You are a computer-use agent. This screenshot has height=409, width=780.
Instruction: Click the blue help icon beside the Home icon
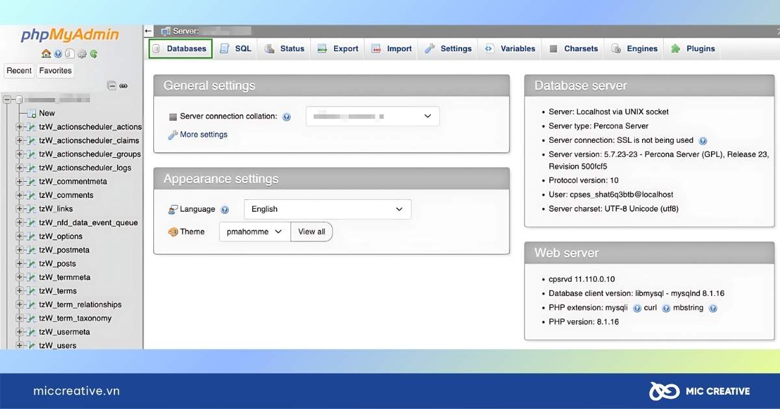click(58, 54)
